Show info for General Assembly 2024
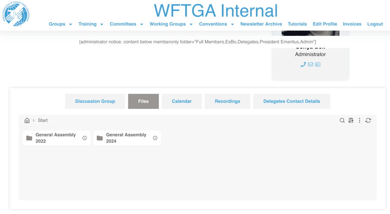390x214 pixels. [x=155, y=138]
